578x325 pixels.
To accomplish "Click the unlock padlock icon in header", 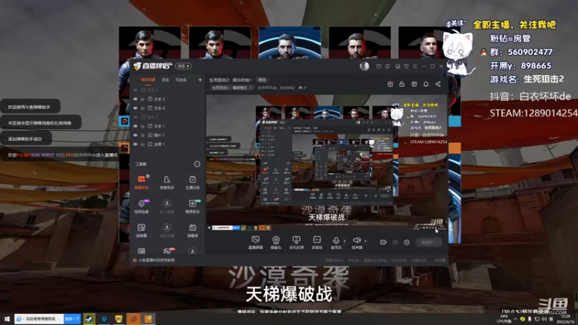I will [x=402, y=84].
